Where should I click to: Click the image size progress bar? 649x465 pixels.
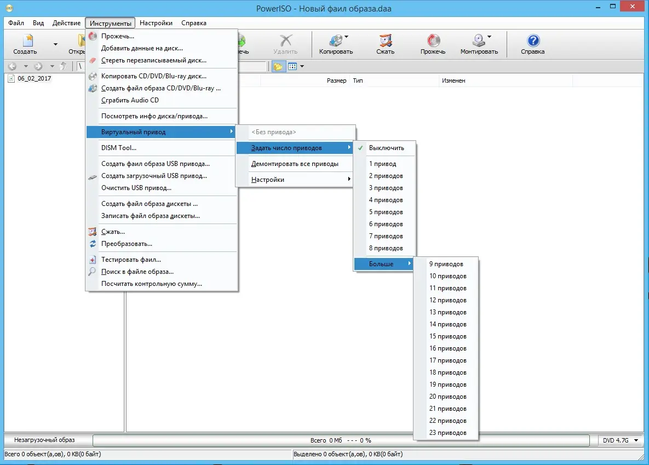coord(341,440)
